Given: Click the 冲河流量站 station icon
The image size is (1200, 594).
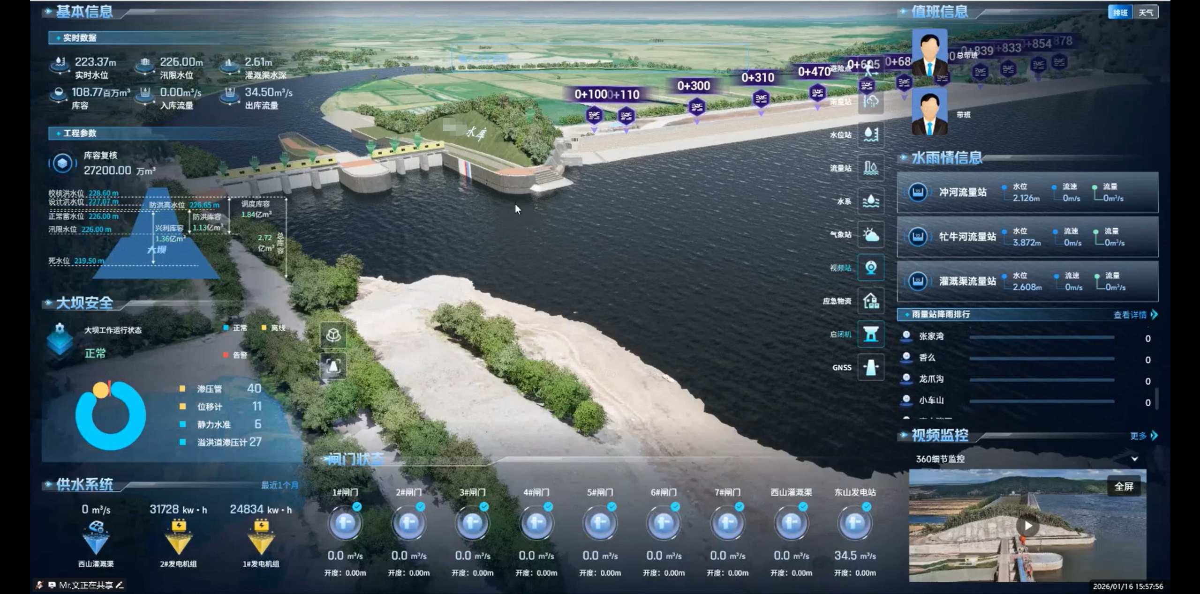Looking at the screenshot, I should (x=918, y=192).
